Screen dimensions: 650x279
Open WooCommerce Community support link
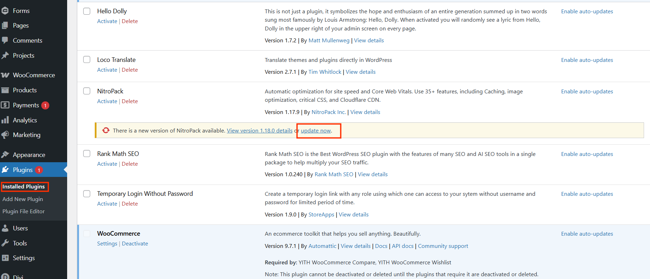tap(443, 246)
